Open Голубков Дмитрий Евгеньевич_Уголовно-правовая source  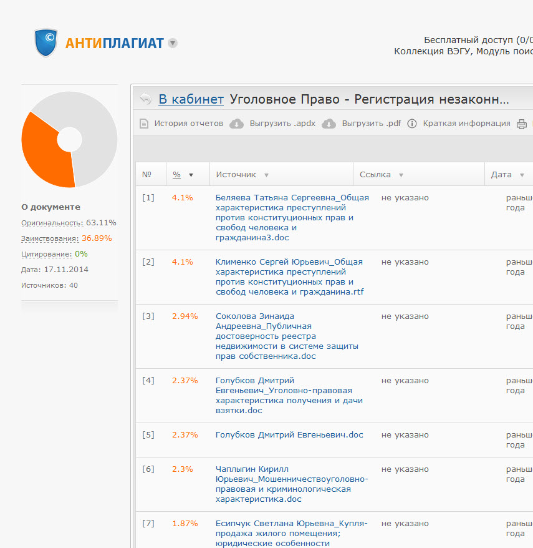point(289,395)
